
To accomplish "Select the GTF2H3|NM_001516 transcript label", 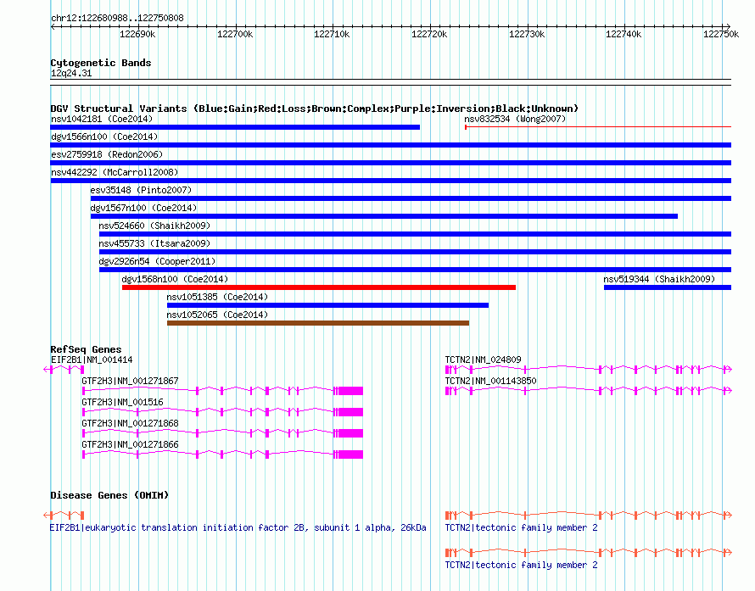I will pos(122,402).
